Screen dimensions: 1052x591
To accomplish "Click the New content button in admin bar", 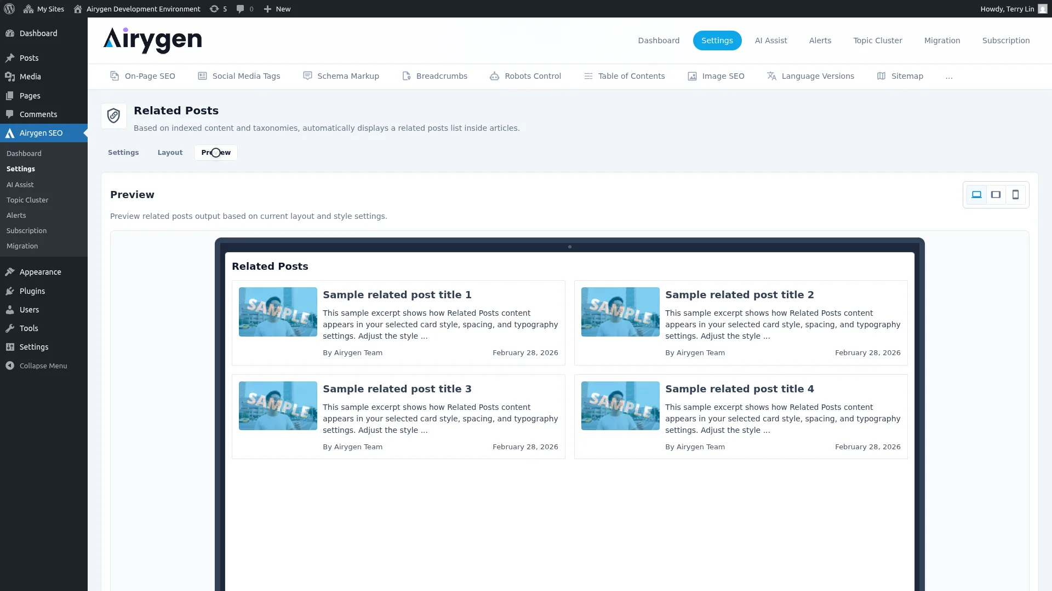I will (277, 9).
